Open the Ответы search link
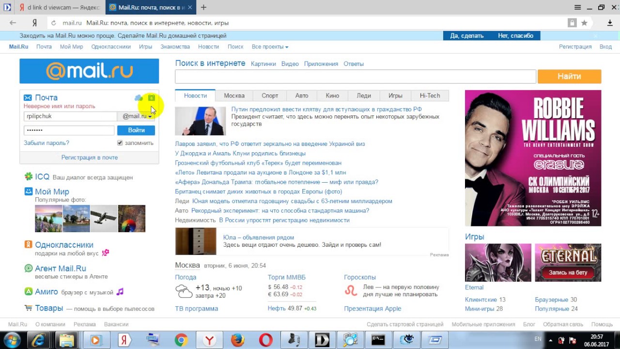The width and height of the screenshot is (620, 349). coord(354,64)
